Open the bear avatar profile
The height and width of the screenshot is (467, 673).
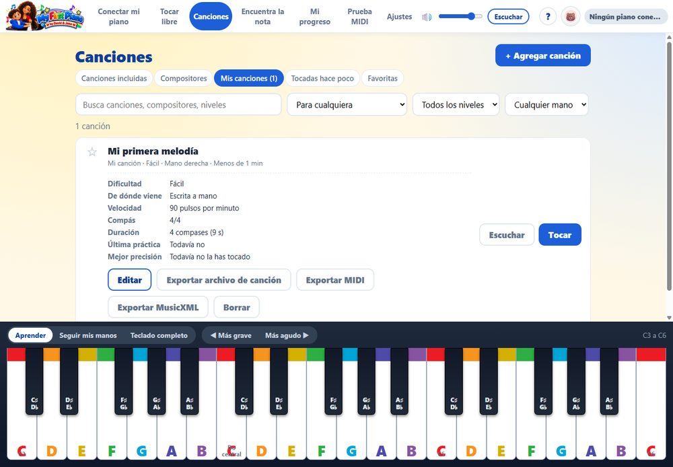point(571,17)
